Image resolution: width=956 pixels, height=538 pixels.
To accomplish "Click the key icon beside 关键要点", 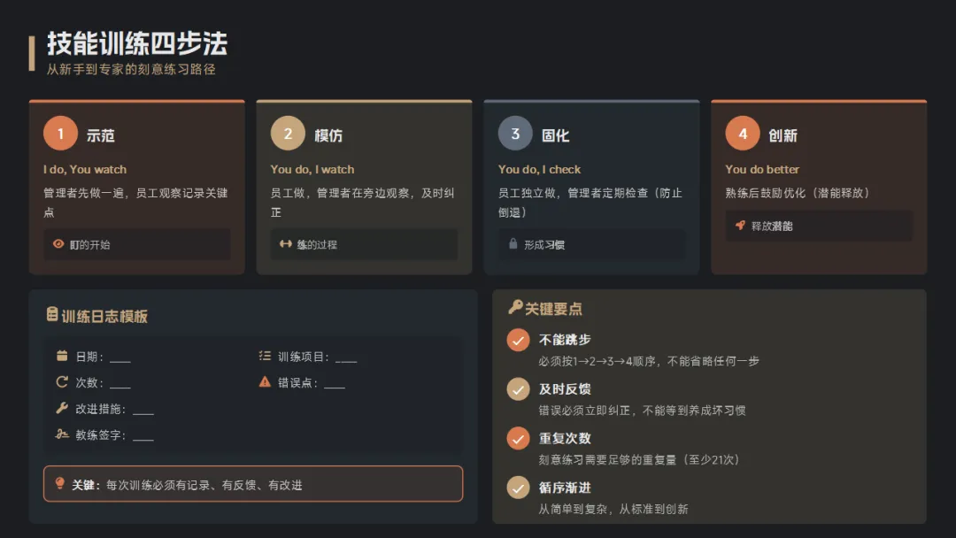I will [515, 308].
